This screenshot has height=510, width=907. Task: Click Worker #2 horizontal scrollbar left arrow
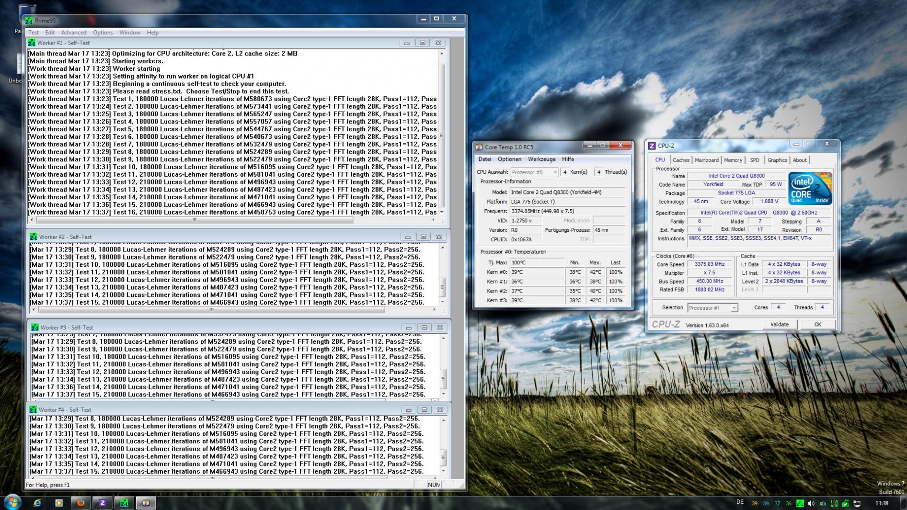click(x=34, y=310)
